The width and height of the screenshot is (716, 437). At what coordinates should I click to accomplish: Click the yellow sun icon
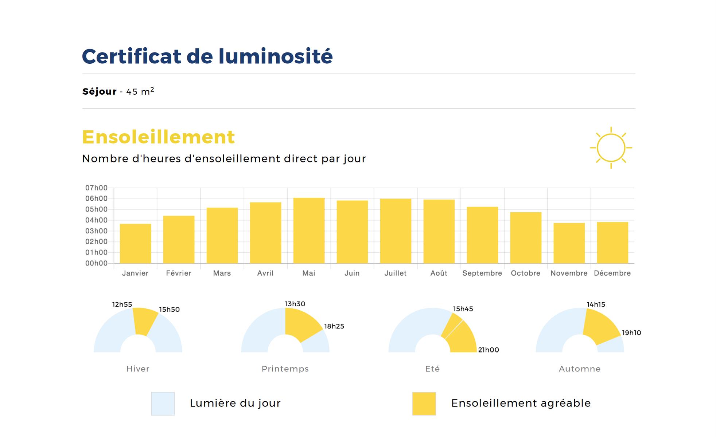[611, 148]
